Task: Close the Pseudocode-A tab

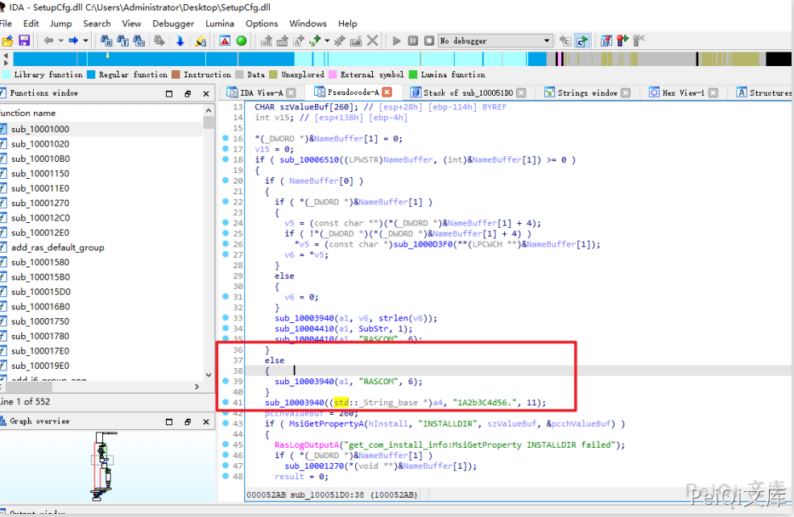Action: [x=387, y=93]
